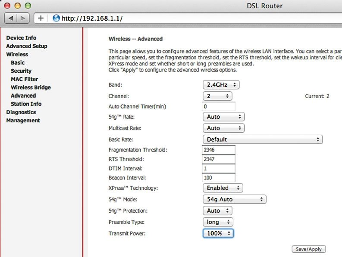Open the 54g Mode dropdown
Image resolution: width=342 pixels, height=257 pixels.
(x=235, y=199)
